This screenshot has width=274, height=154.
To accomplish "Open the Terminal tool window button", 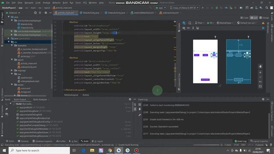I will (x=23, y=141).
